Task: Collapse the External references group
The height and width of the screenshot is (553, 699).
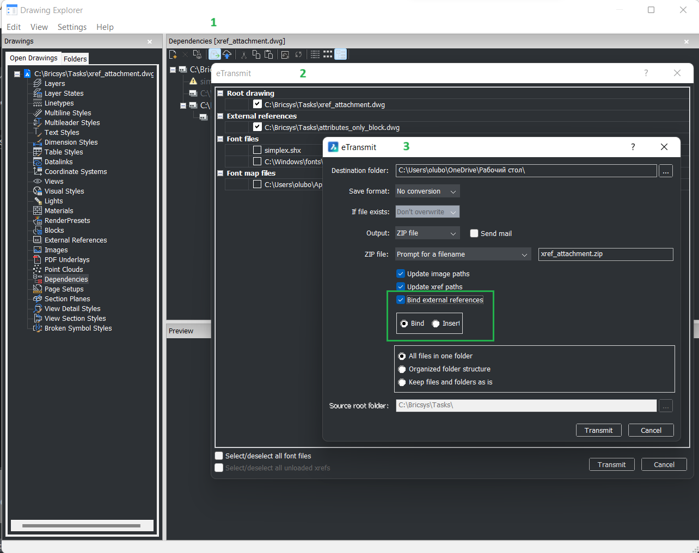Action: point(220,116)
